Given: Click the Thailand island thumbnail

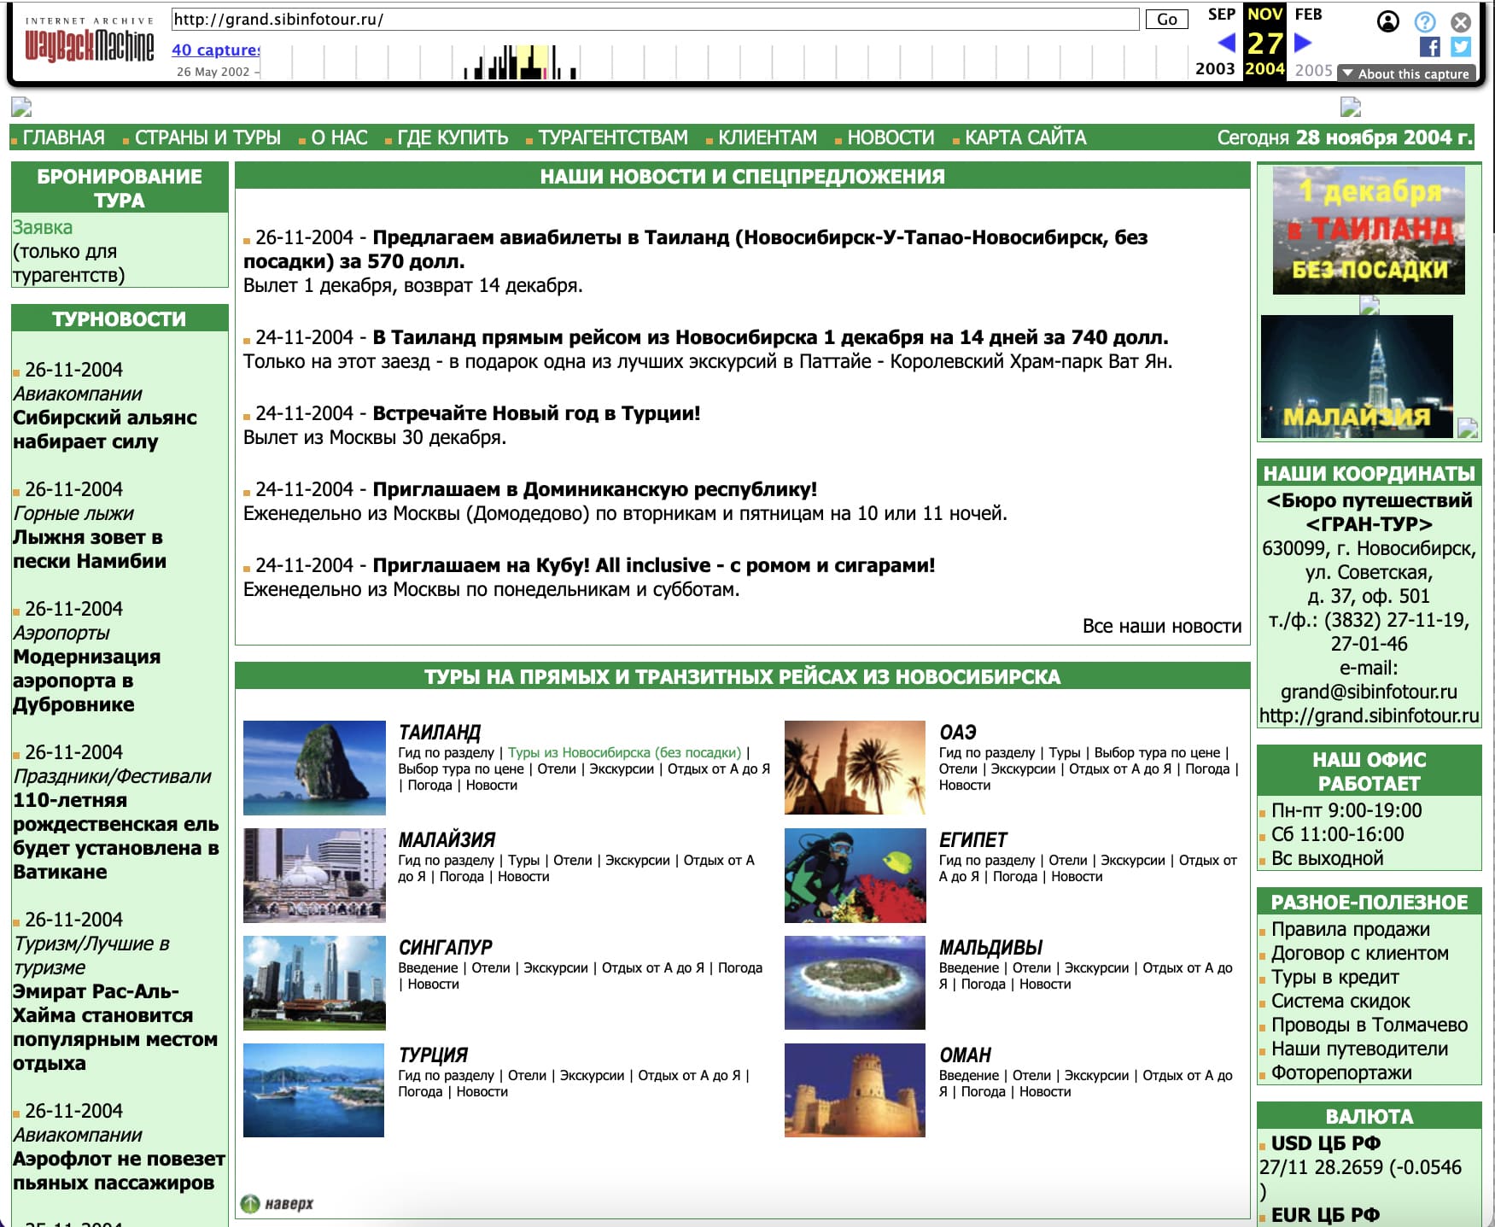Looking at the screenshot, I should 314,768.
